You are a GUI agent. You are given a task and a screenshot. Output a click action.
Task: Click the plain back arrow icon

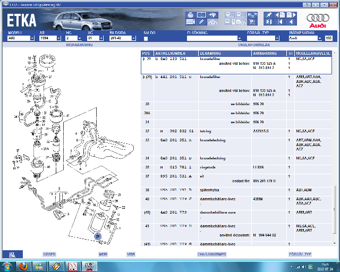291,22
